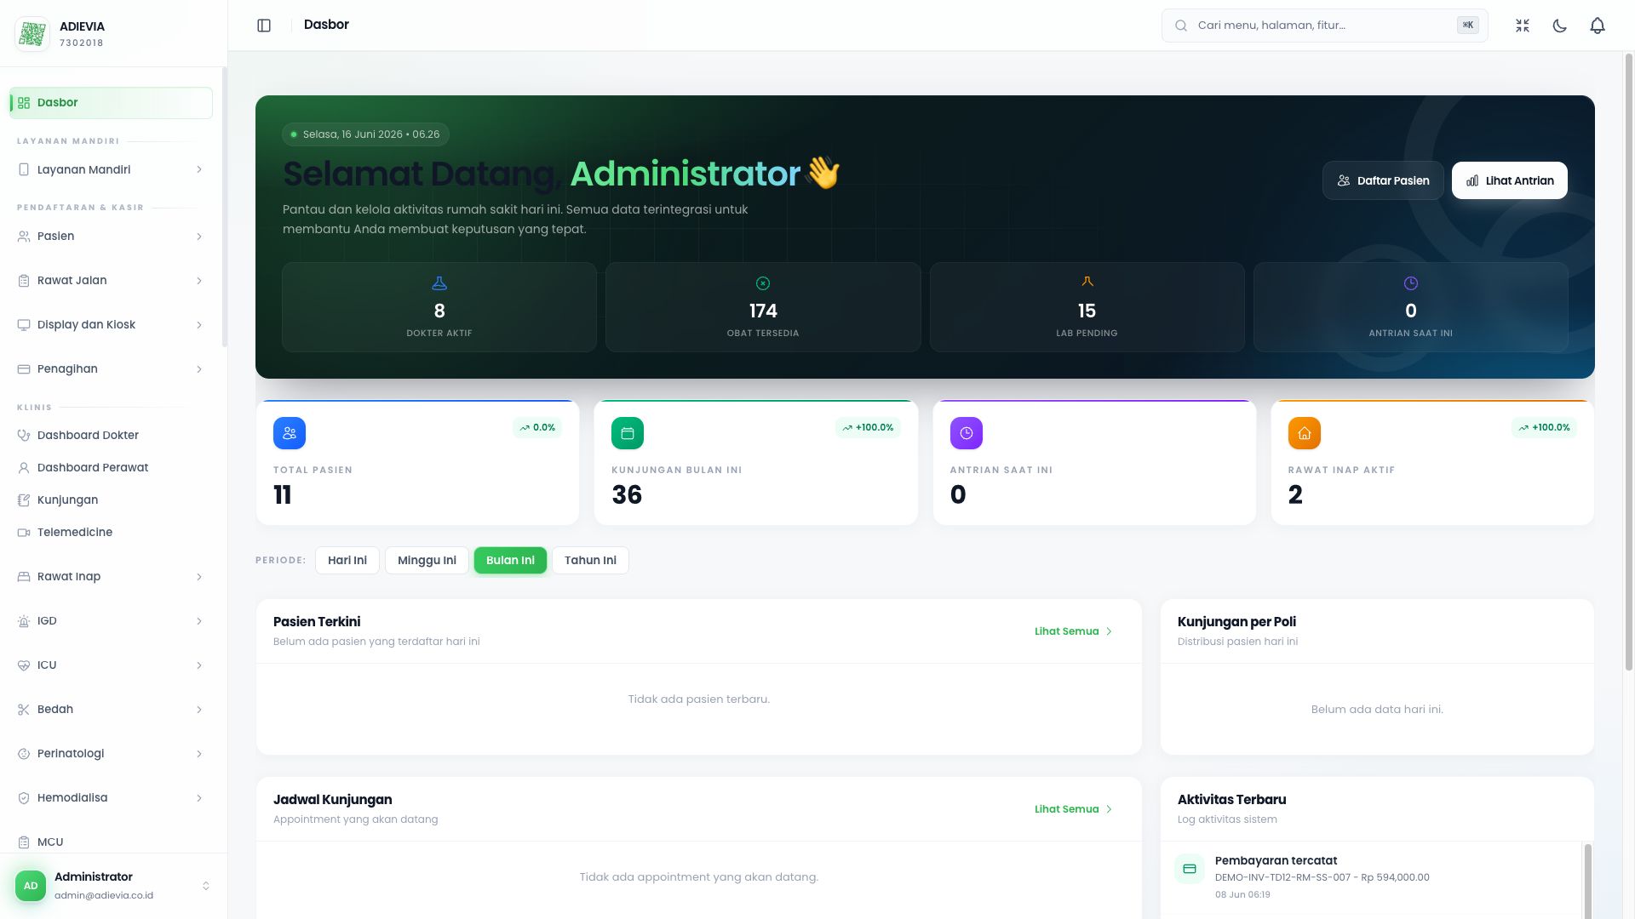This screenshot has width=1635, height=919.
Task: Click the Pasien users icon in sidebar
Action: (24, 237)
